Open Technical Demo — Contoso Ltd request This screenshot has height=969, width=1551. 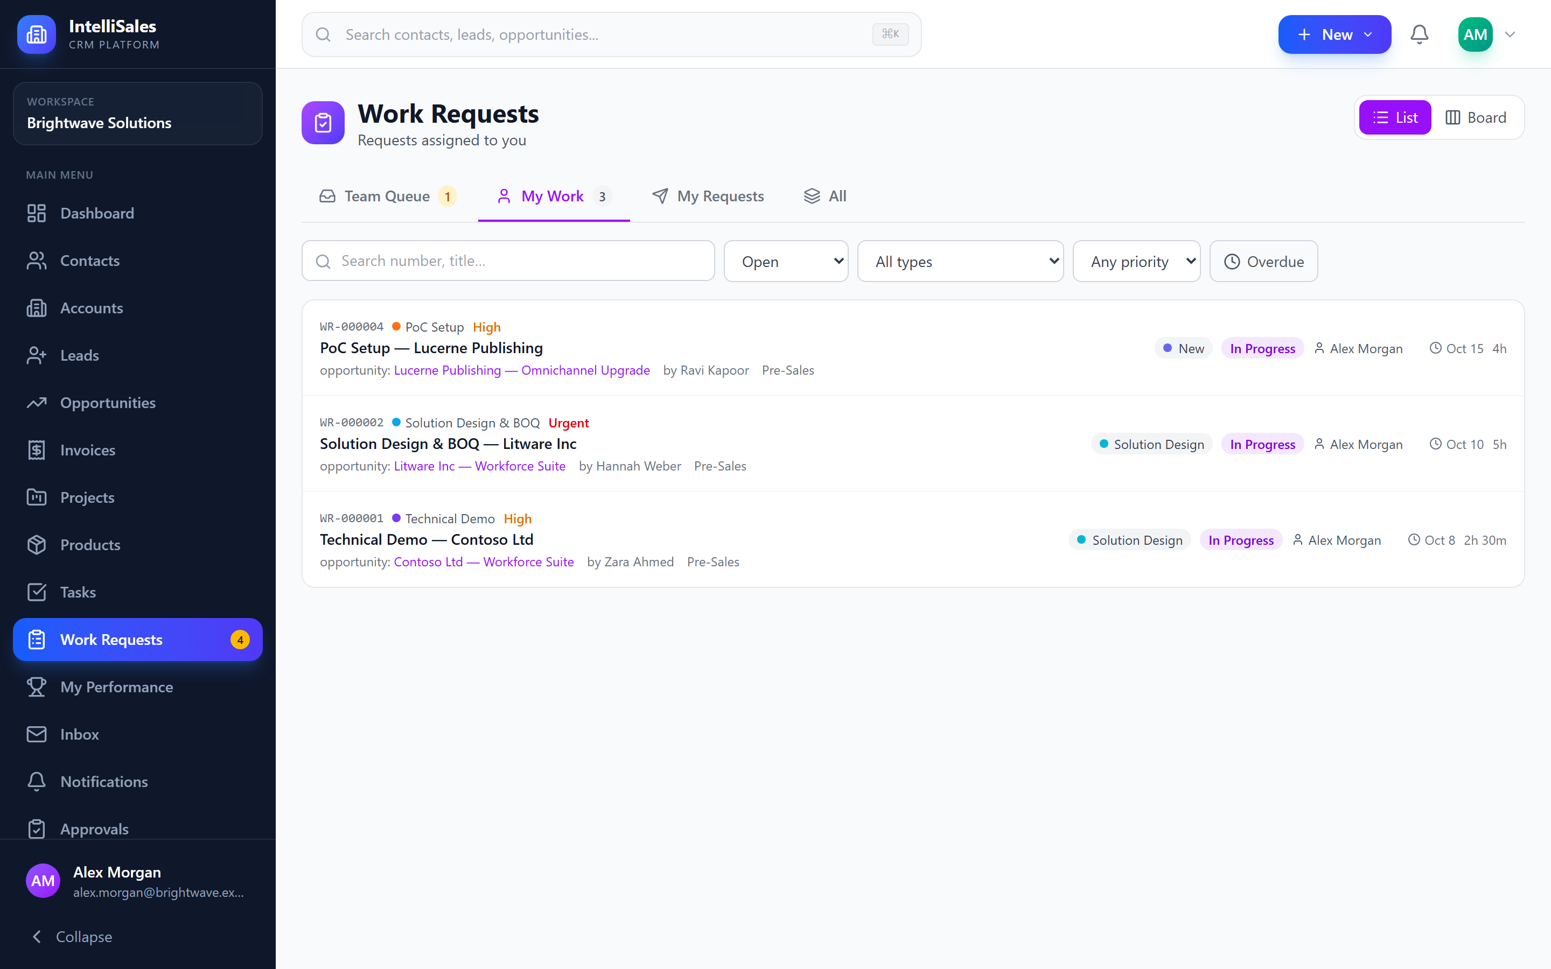[x=427, y=539]
